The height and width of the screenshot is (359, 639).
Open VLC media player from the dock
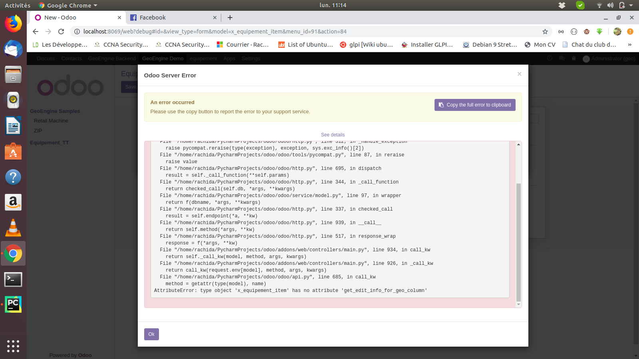(x=13, y=228)
